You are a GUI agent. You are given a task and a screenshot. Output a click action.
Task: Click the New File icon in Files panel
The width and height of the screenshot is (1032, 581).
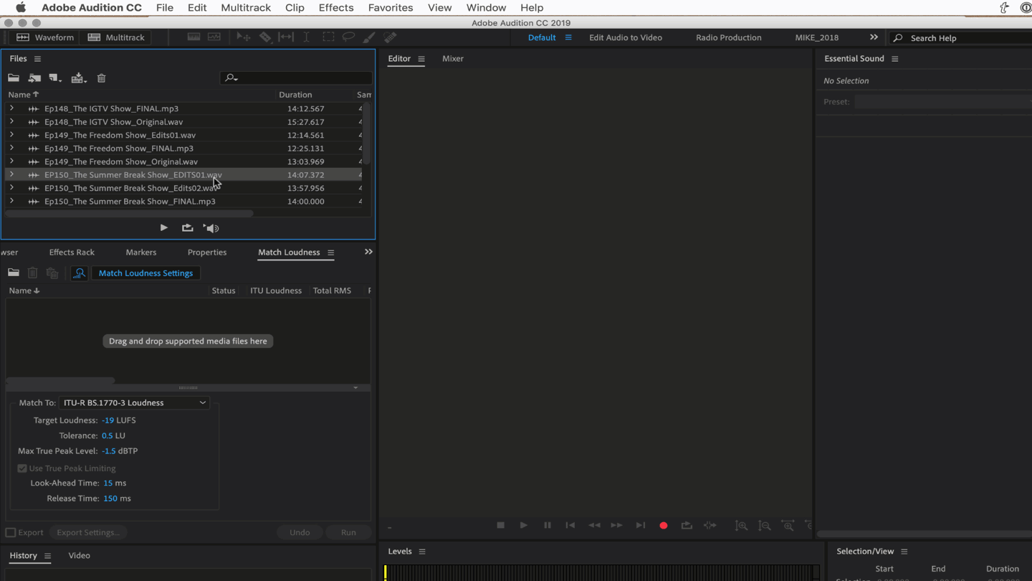pos(55,78)
